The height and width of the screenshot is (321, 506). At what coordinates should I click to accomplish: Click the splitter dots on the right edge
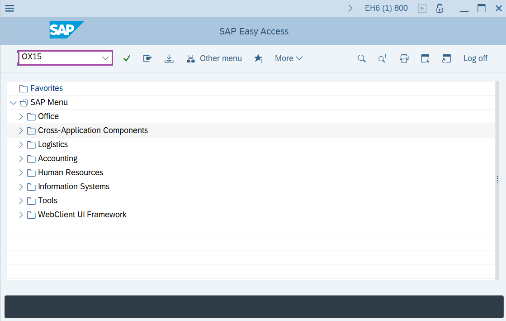coord(497,179)
